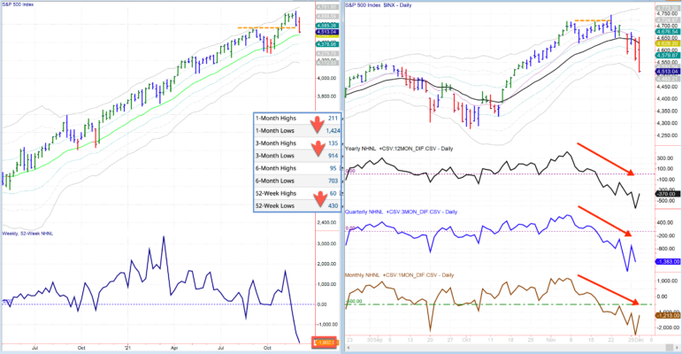Click the value 1,424 for 1-Month Lows
Image resolution: width=682 pixels, height=354 pixels.
(333, 131)
